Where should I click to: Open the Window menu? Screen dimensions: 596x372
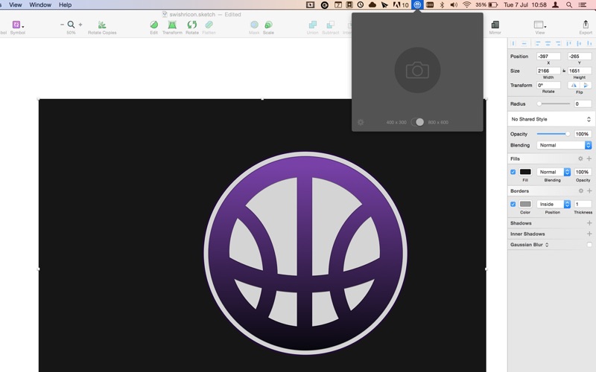(40, 5)
